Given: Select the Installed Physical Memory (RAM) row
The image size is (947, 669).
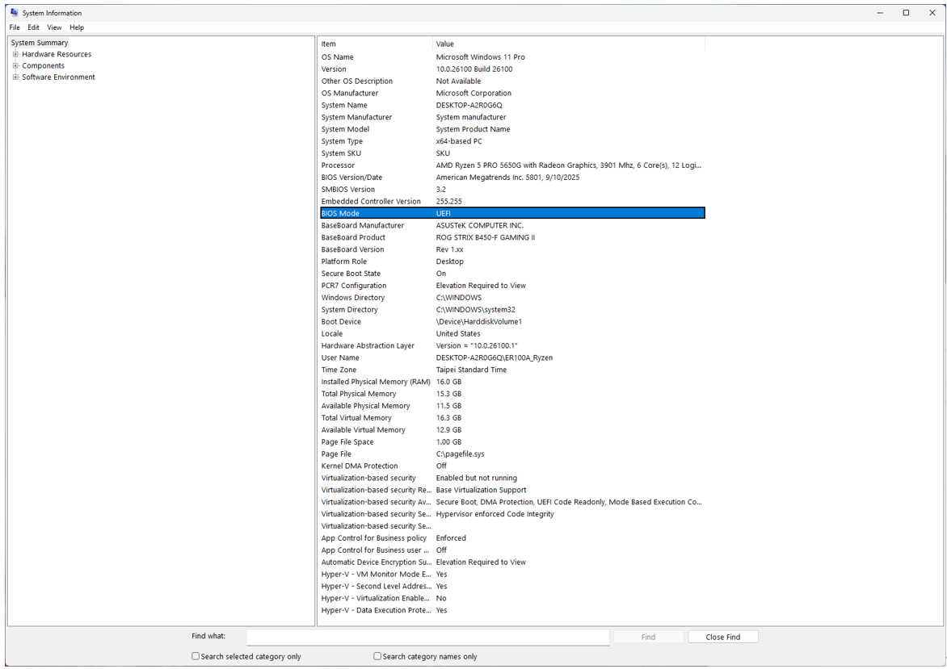Looking at the screenshot, I should (511, 382).
